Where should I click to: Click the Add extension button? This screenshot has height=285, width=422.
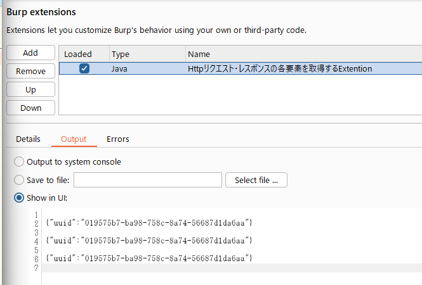coord(30,53)
